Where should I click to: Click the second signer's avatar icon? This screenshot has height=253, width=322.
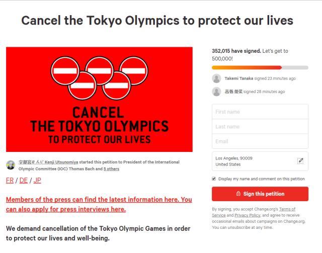pos(216,92)
